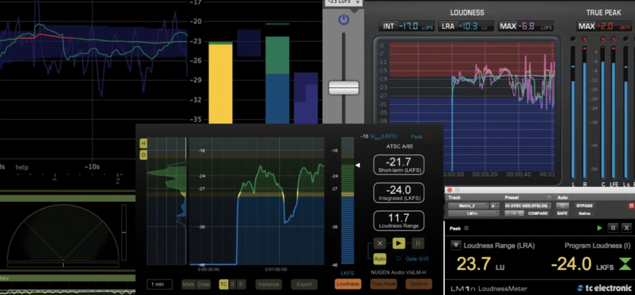Click the X reset button in LM1n
The width and height of the screenshot is (635, 295).
626,228
